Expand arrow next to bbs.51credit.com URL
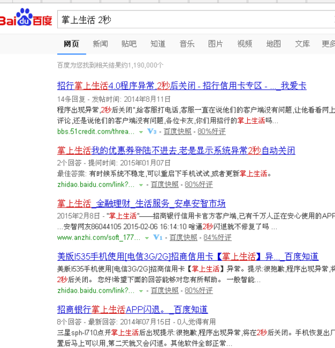Screen dimensions: 335x348 point(141,132)
